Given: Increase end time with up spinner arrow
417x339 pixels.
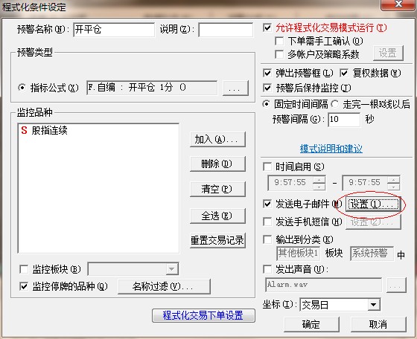Looking at the screenshot, I should [393, 179].
